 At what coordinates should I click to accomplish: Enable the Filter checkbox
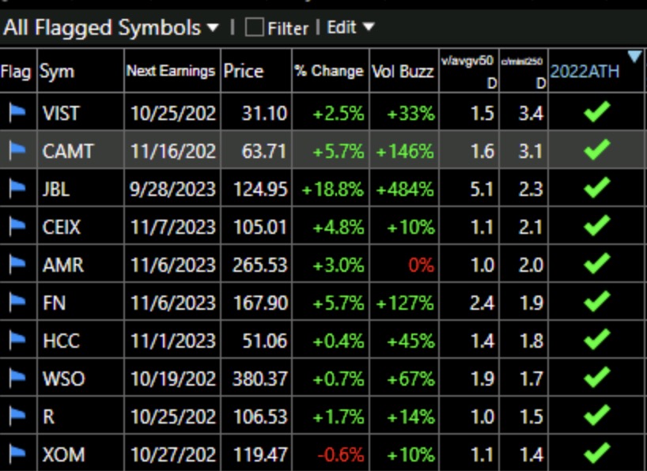pos(254,28)
